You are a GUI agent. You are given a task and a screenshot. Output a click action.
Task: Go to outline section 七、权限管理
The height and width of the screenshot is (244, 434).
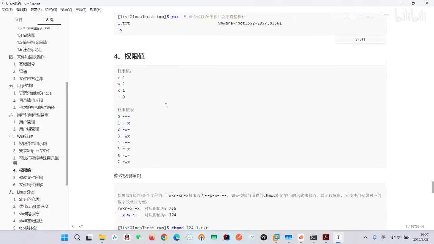point(21,136)
